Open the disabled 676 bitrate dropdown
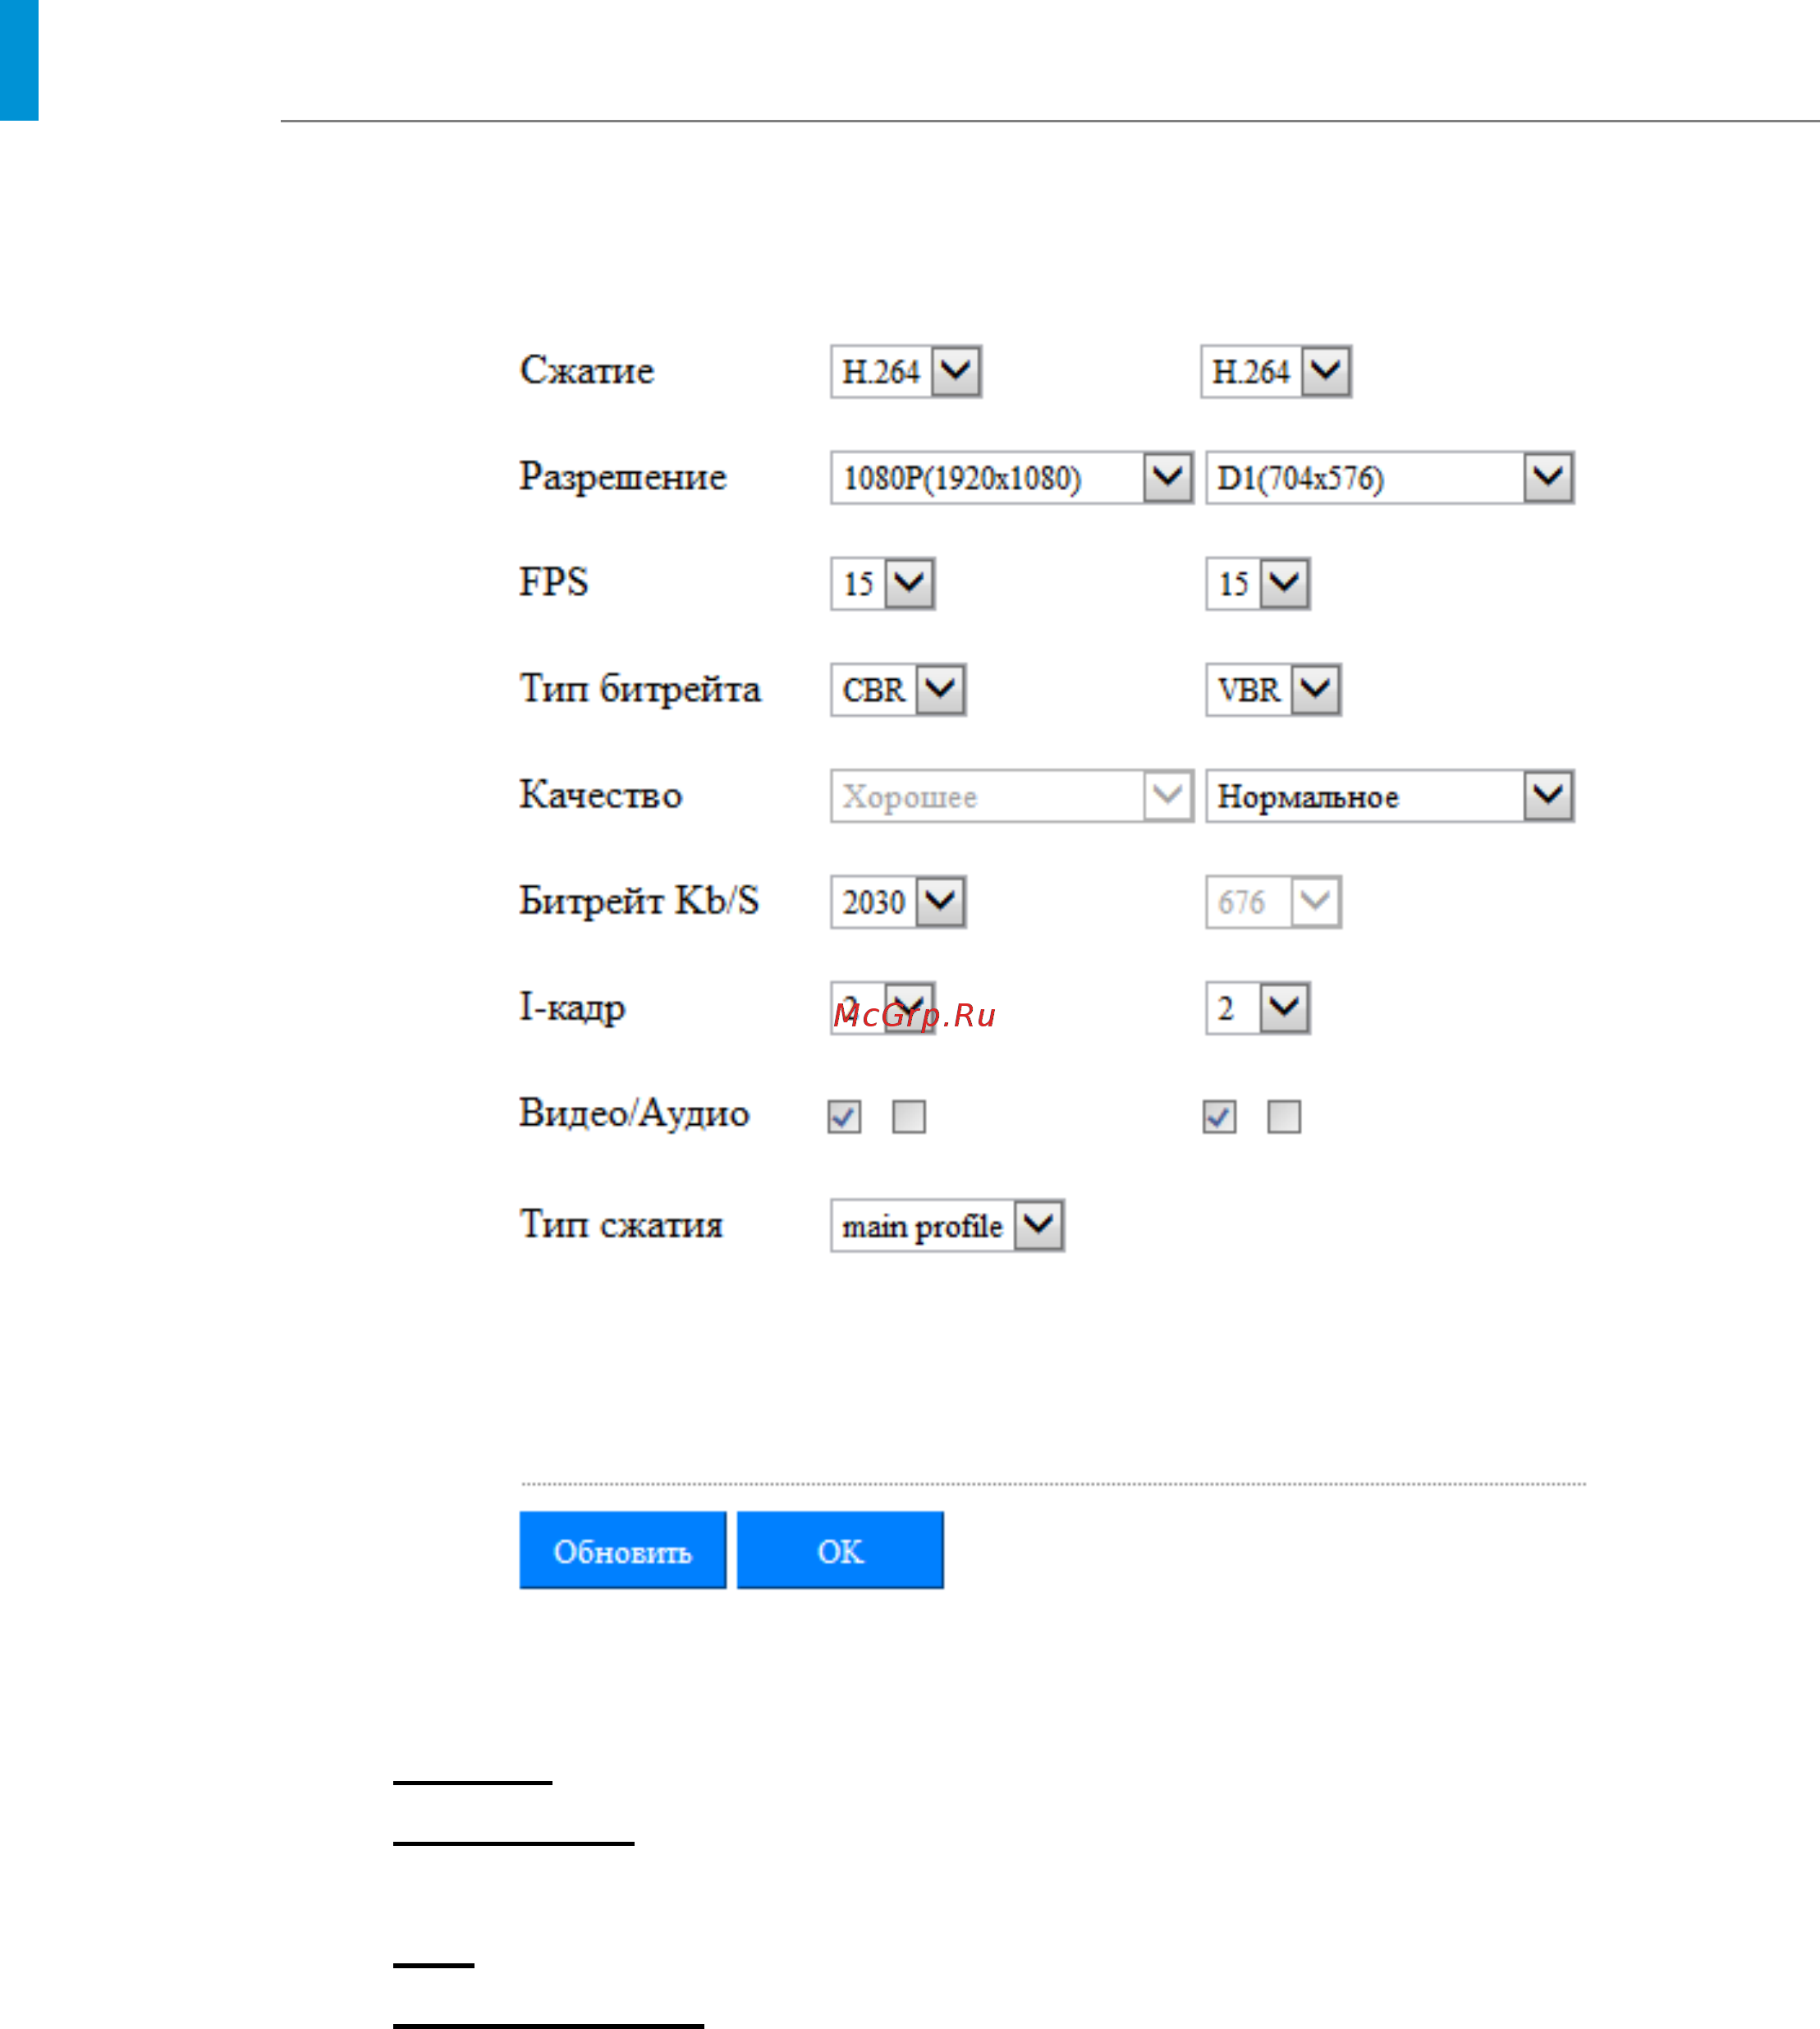Viewport: 1820px width, 2029px height. point(1273,902)
